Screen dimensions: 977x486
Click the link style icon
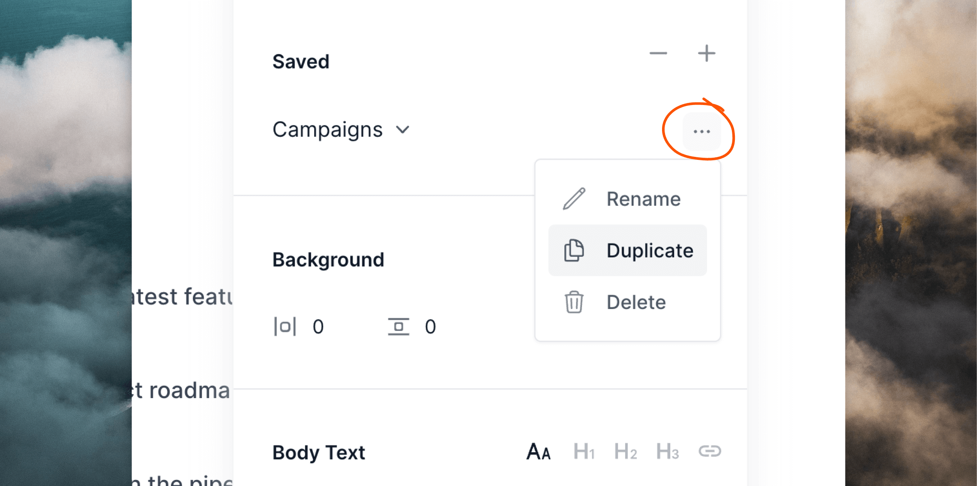pos(710,451)
